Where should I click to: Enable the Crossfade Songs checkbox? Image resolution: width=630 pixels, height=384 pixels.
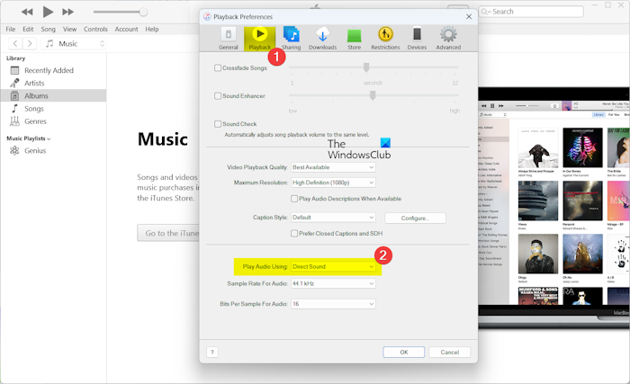click(218, 67)
